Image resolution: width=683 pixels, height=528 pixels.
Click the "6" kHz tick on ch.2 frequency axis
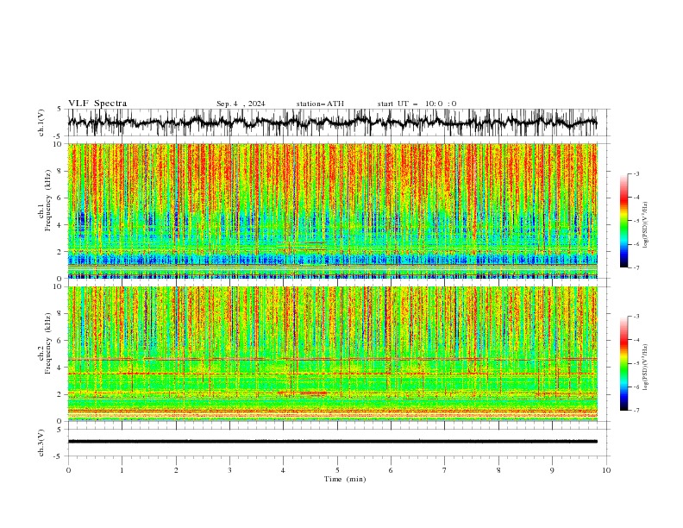pos(60,341)
